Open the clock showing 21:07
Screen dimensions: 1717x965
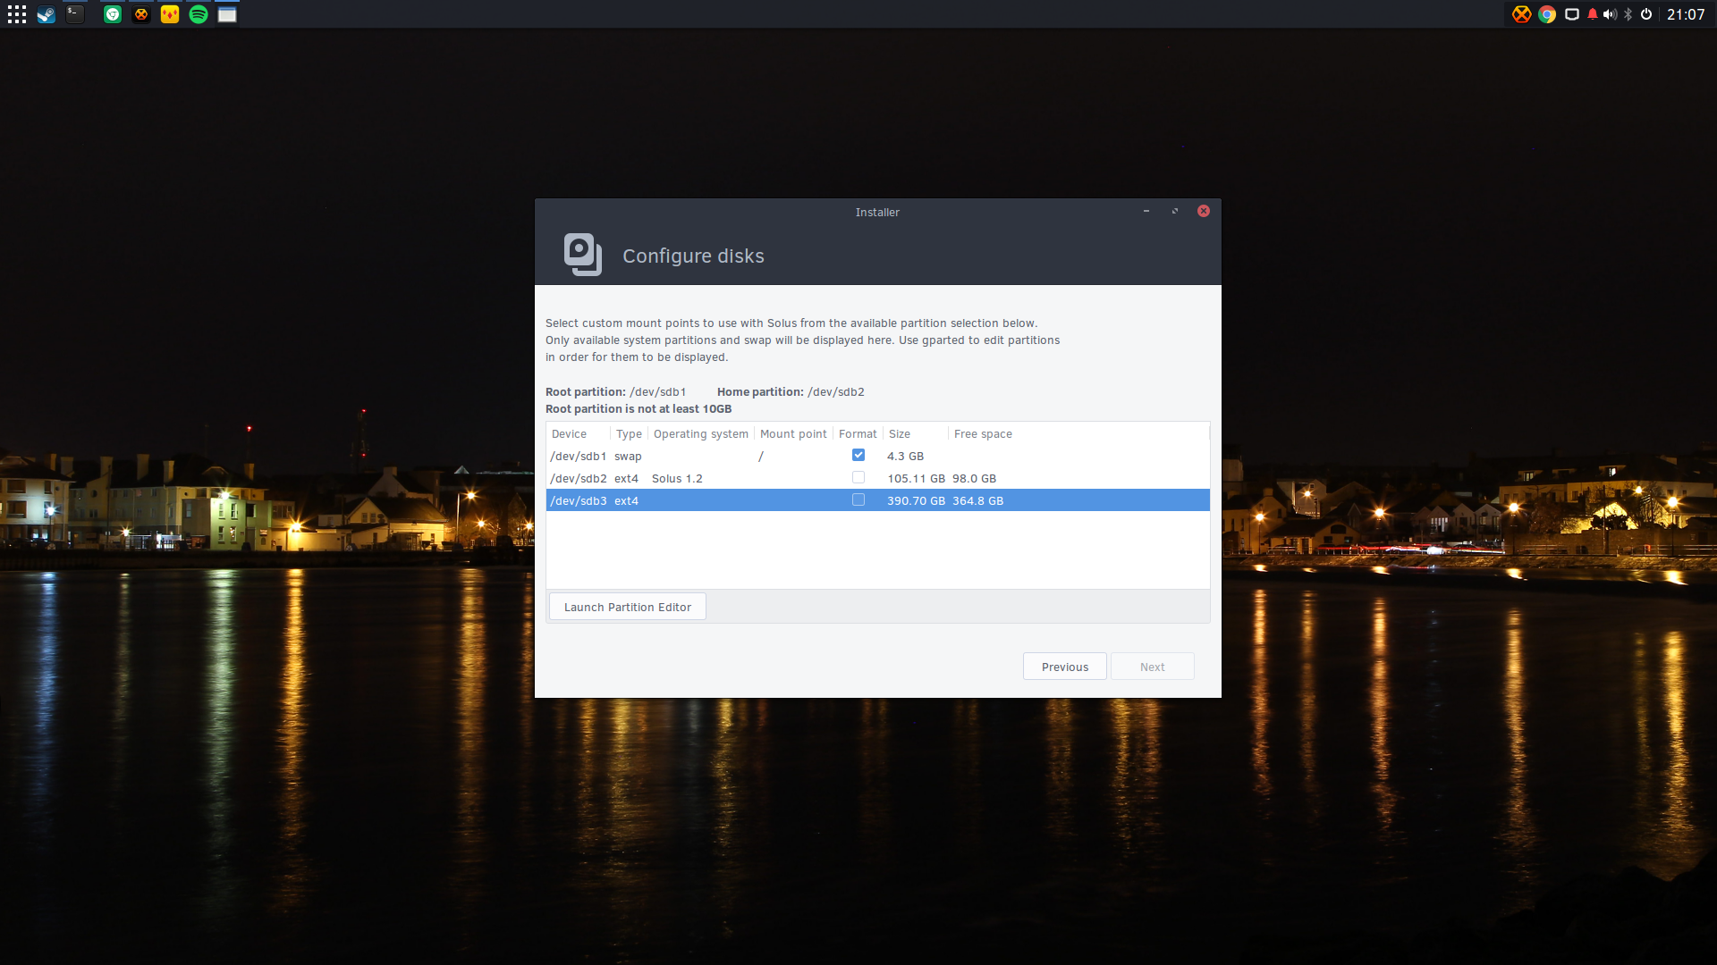point(1686,14)
